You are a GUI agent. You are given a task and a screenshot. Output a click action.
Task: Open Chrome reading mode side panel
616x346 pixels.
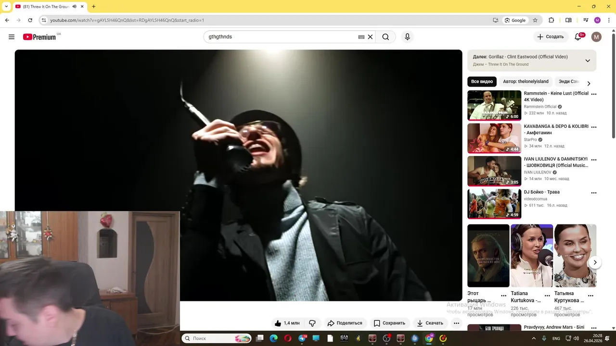[568, 20]
